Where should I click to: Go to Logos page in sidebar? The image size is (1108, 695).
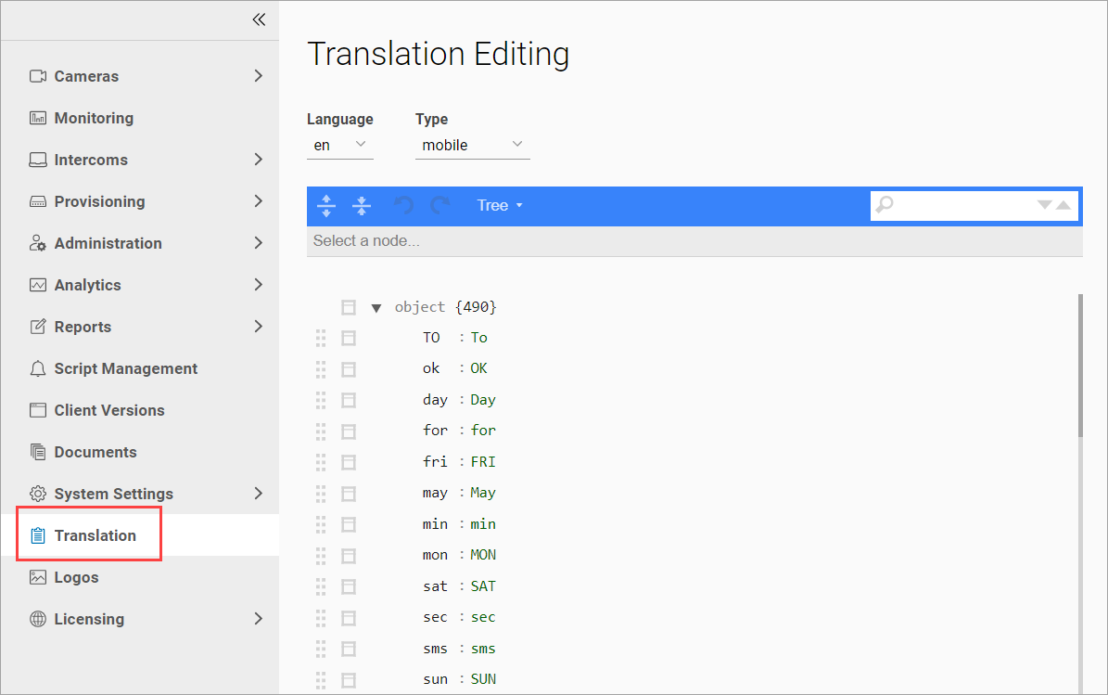click(76, 577)
